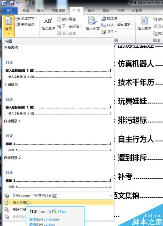163x226 pixels.
Task: Click the 范文集锦 entry in document
Action: pyautogui.click(x=127, y=196)
